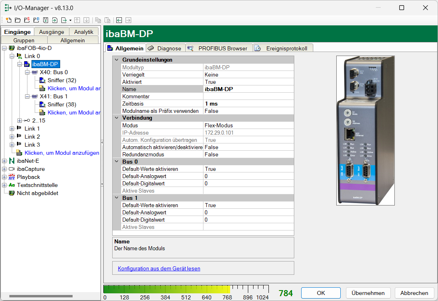The height and width of the screenshot is (301, 438).
Task: Open the PROFIBUS Browser tab
Action: [219, 48]
